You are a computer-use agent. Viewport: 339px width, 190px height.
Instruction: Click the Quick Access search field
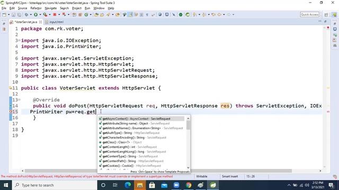coord(309,14)
